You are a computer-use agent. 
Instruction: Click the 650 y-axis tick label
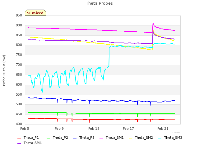(x=19, y=74)
